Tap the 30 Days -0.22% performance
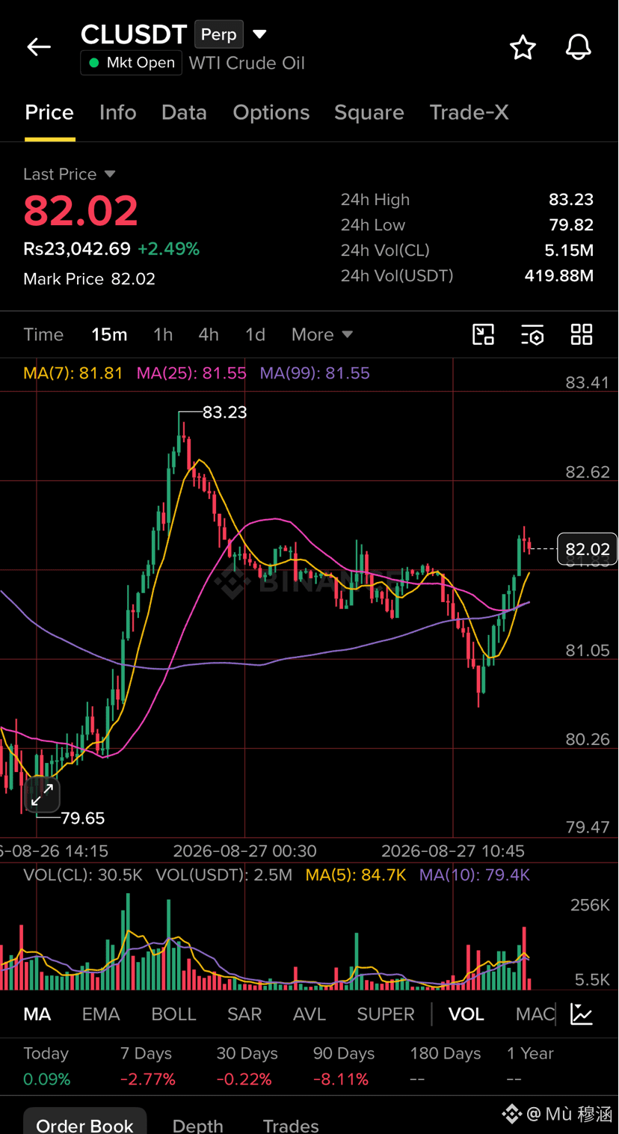The image size is (619, 1134). tap(247, 1066)
